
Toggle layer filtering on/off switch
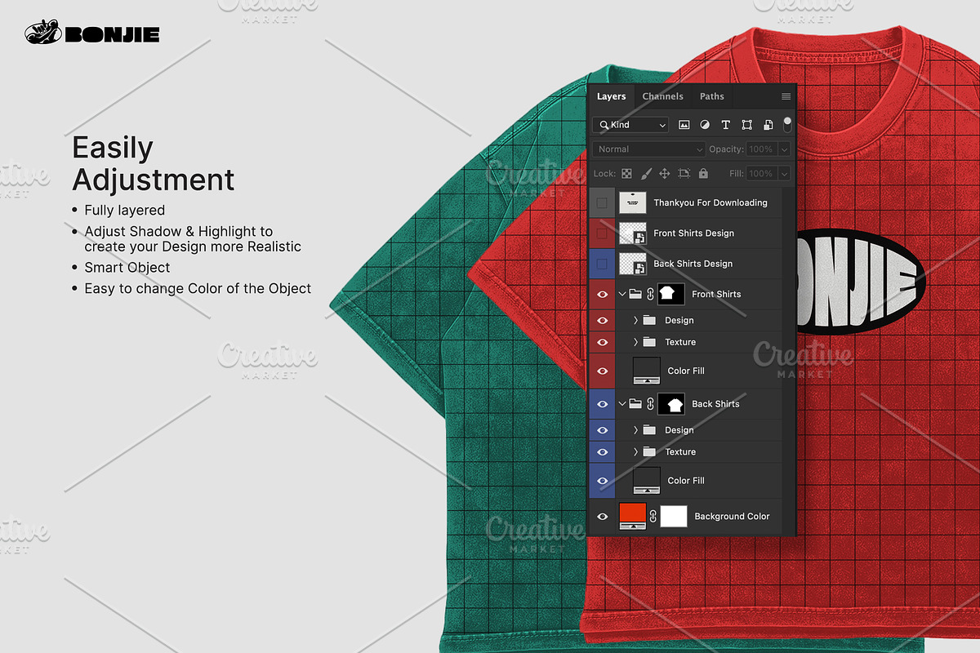787,124
